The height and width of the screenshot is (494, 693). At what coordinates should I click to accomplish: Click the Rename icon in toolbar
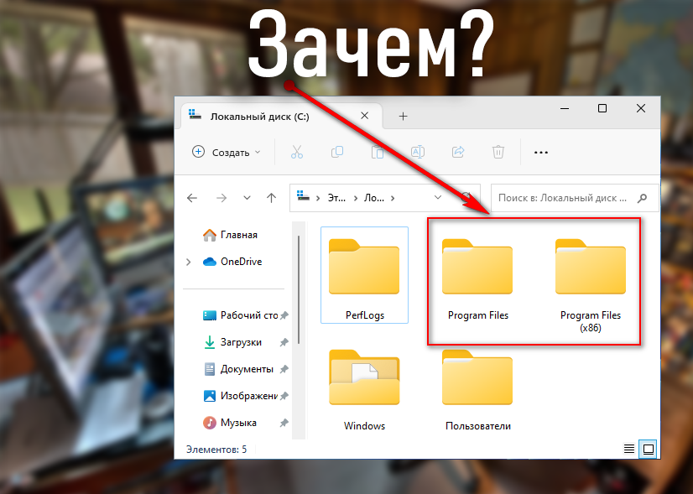coord(418,152)
